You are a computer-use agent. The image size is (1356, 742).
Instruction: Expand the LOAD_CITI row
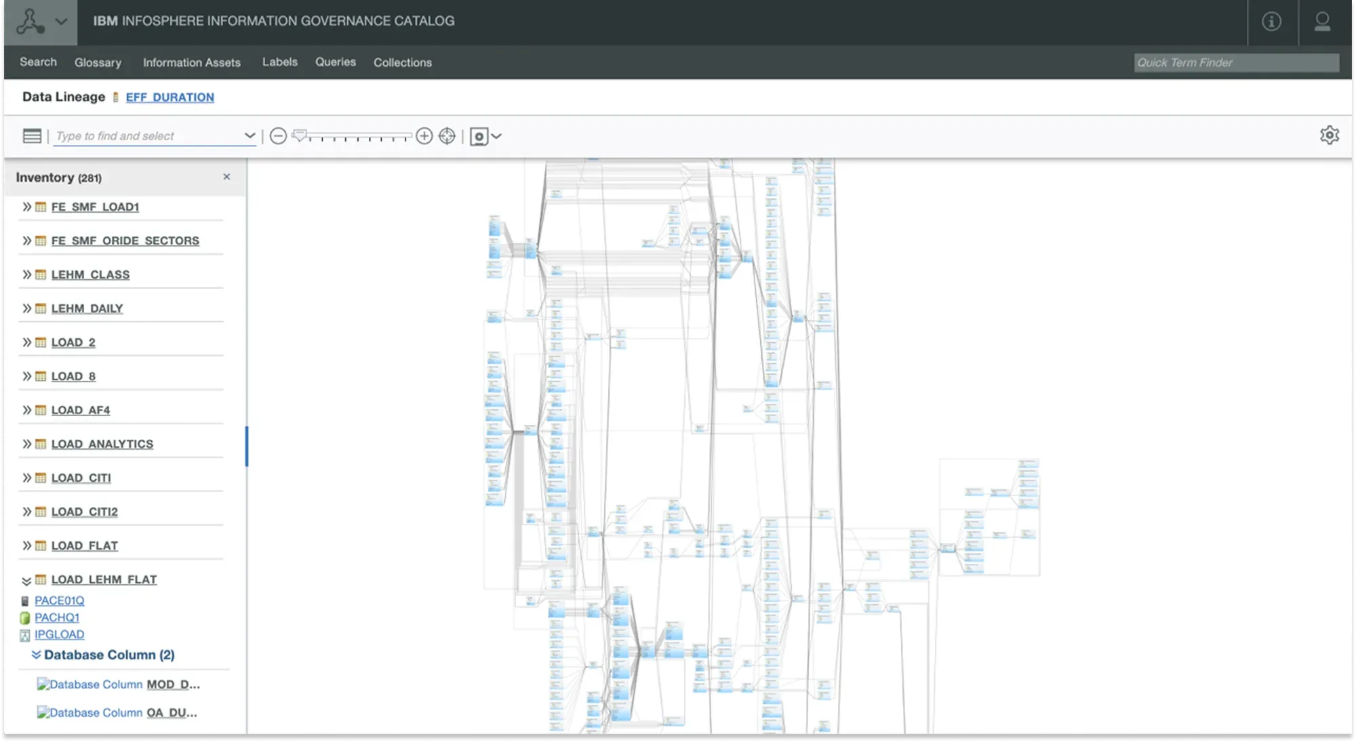26,478
